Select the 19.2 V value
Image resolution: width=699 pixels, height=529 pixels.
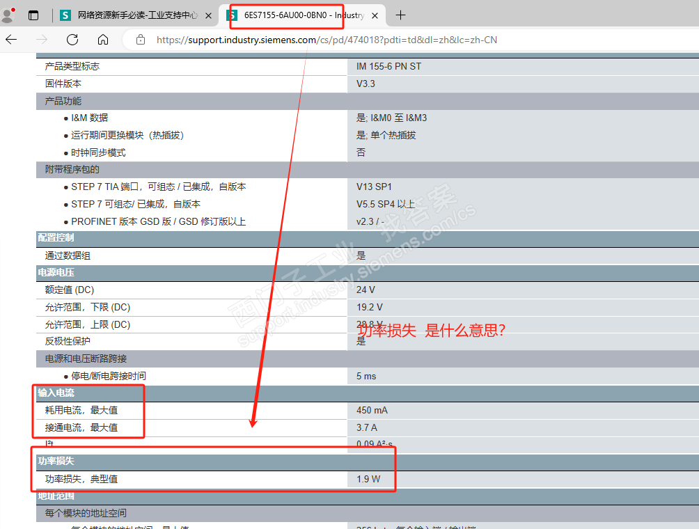tap(370, 308)
